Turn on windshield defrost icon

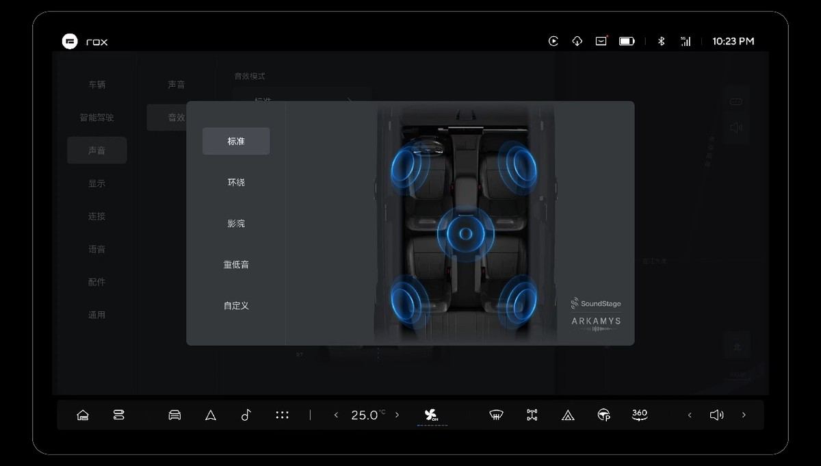[x=497, y=415]
